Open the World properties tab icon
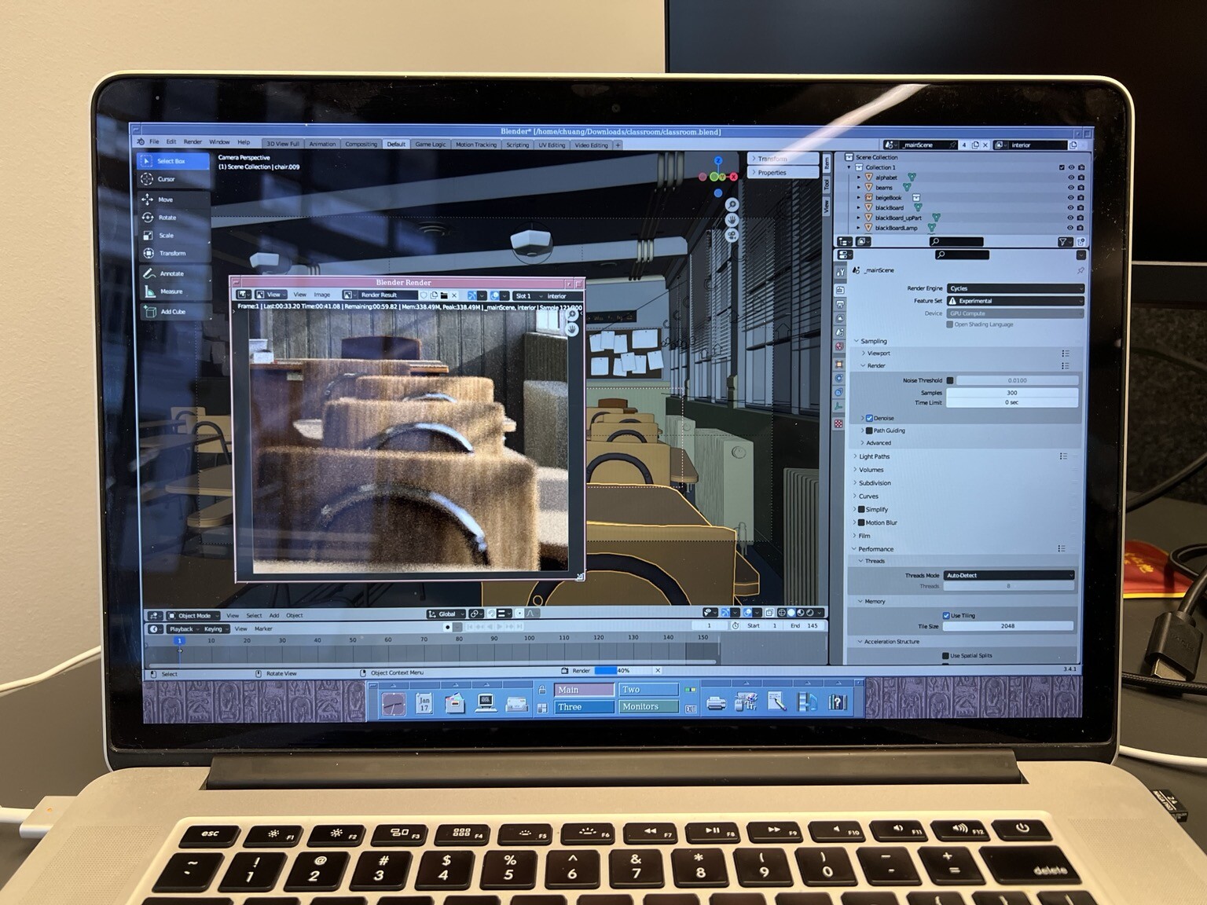Image resolution: width=1207 pixels, height=905 pixels. click(839, 346)
